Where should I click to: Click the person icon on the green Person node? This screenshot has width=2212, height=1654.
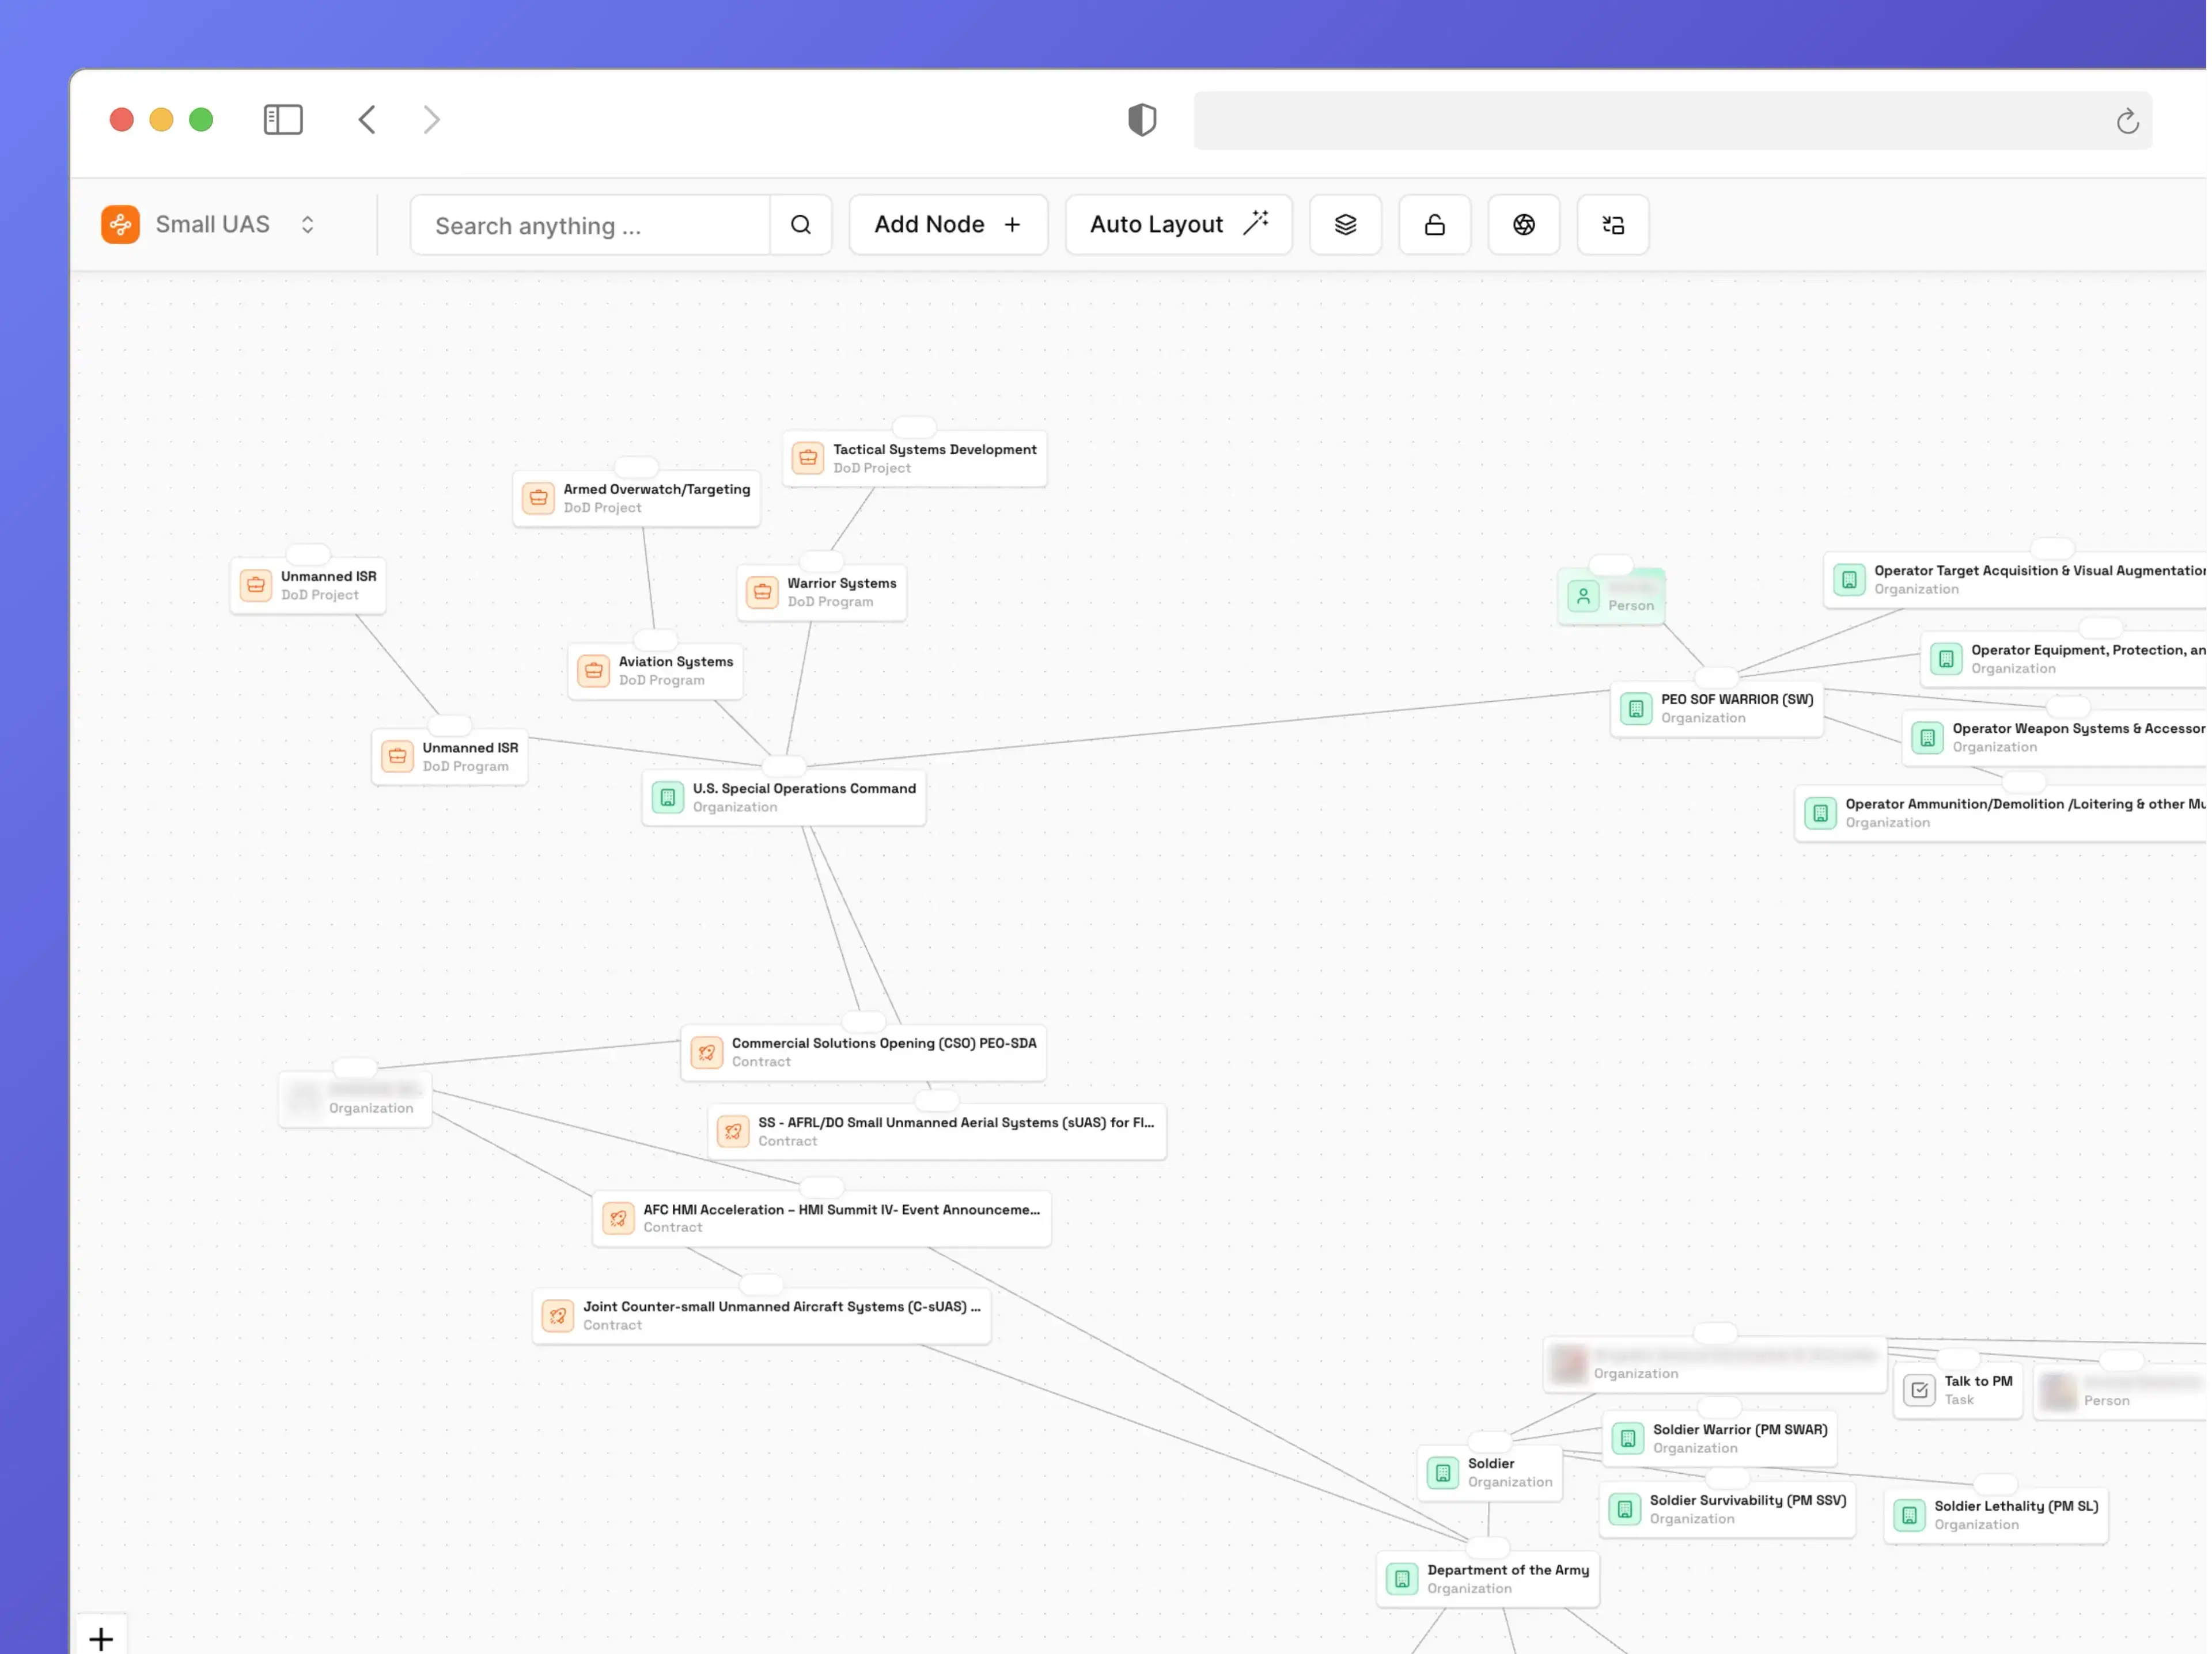(x=1584, y=596)
